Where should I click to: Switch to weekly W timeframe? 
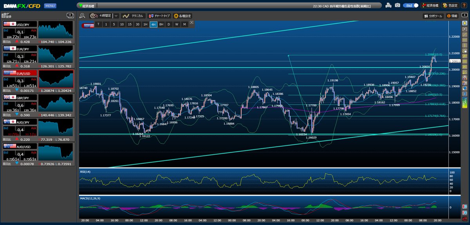pos(177,24)
